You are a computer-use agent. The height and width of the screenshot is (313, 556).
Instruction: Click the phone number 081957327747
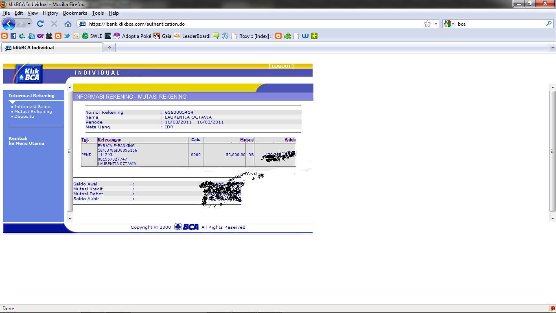click(112, 159)
